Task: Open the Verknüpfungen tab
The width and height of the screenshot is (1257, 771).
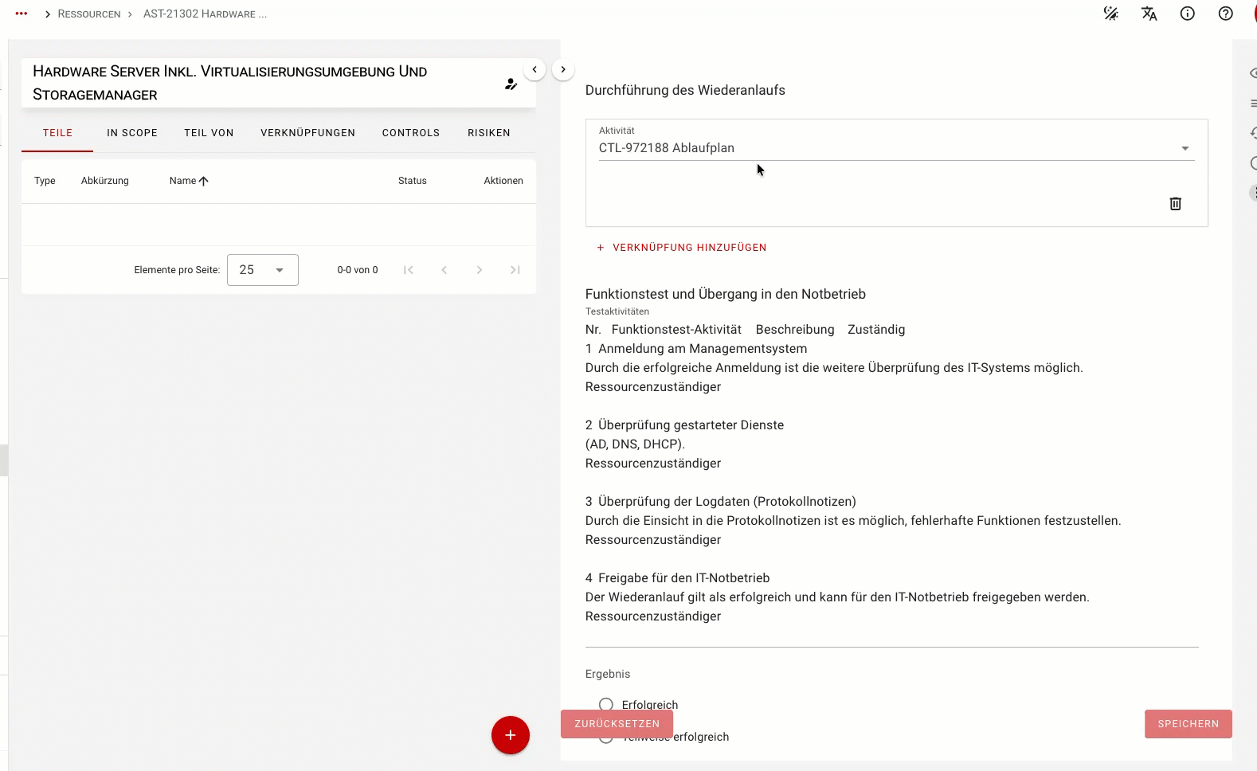Action: [x=307, y=133]
